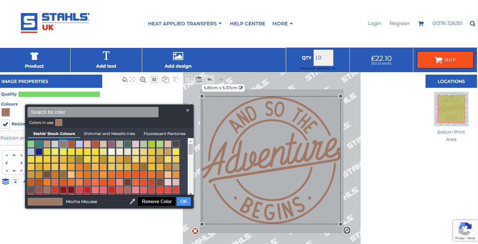Select the eyedropper color picker tool
The image size is (478, 244).
[x=132, y=202]
